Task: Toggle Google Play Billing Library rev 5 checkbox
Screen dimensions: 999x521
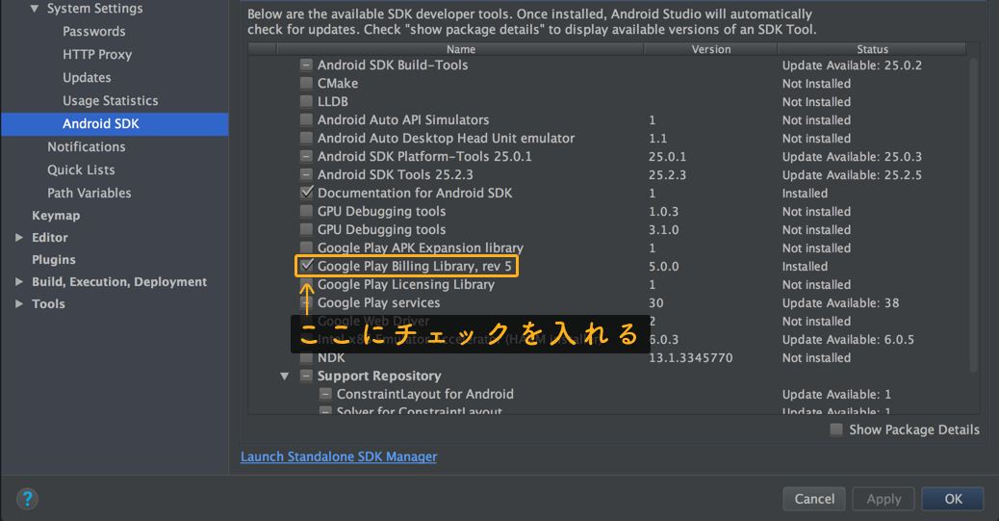Action: click(306, 265)
